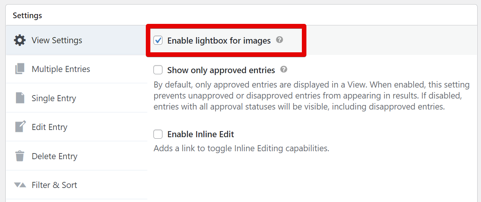The height and width of the screenshot is (202, 481).
Task: Uncheck the Enable lightbox for images checkbox
Action: (158, 40)
